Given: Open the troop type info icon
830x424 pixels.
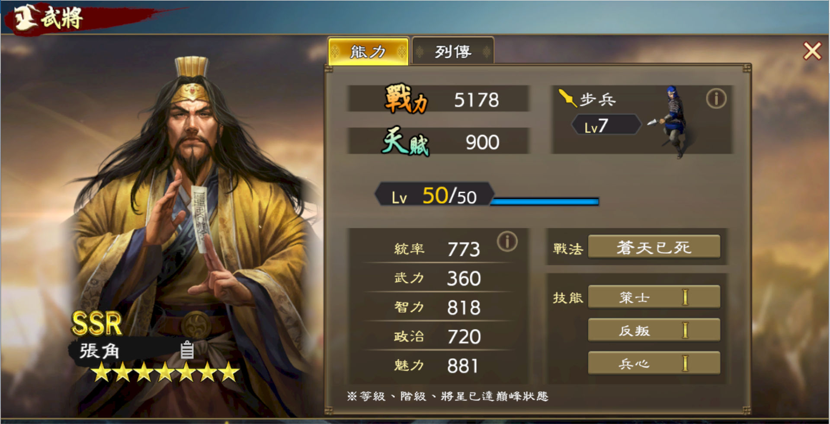Looking at the screenshot, I should pos(716,99).
